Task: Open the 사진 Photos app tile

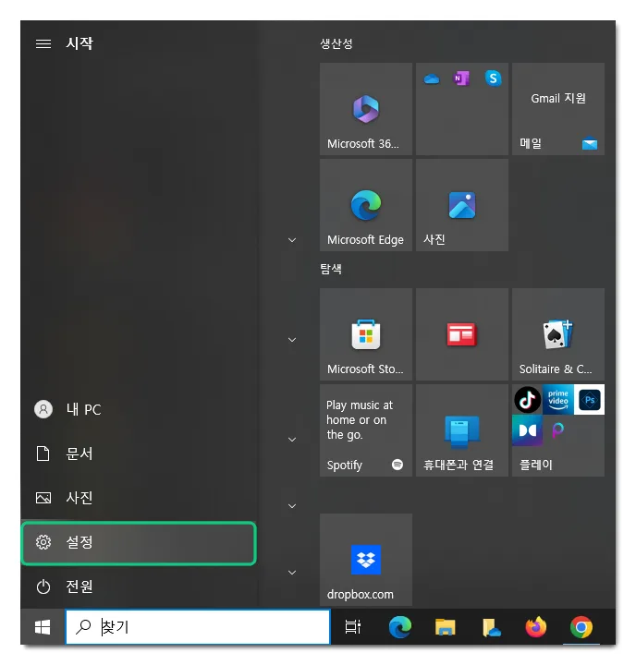Action: 462,205
